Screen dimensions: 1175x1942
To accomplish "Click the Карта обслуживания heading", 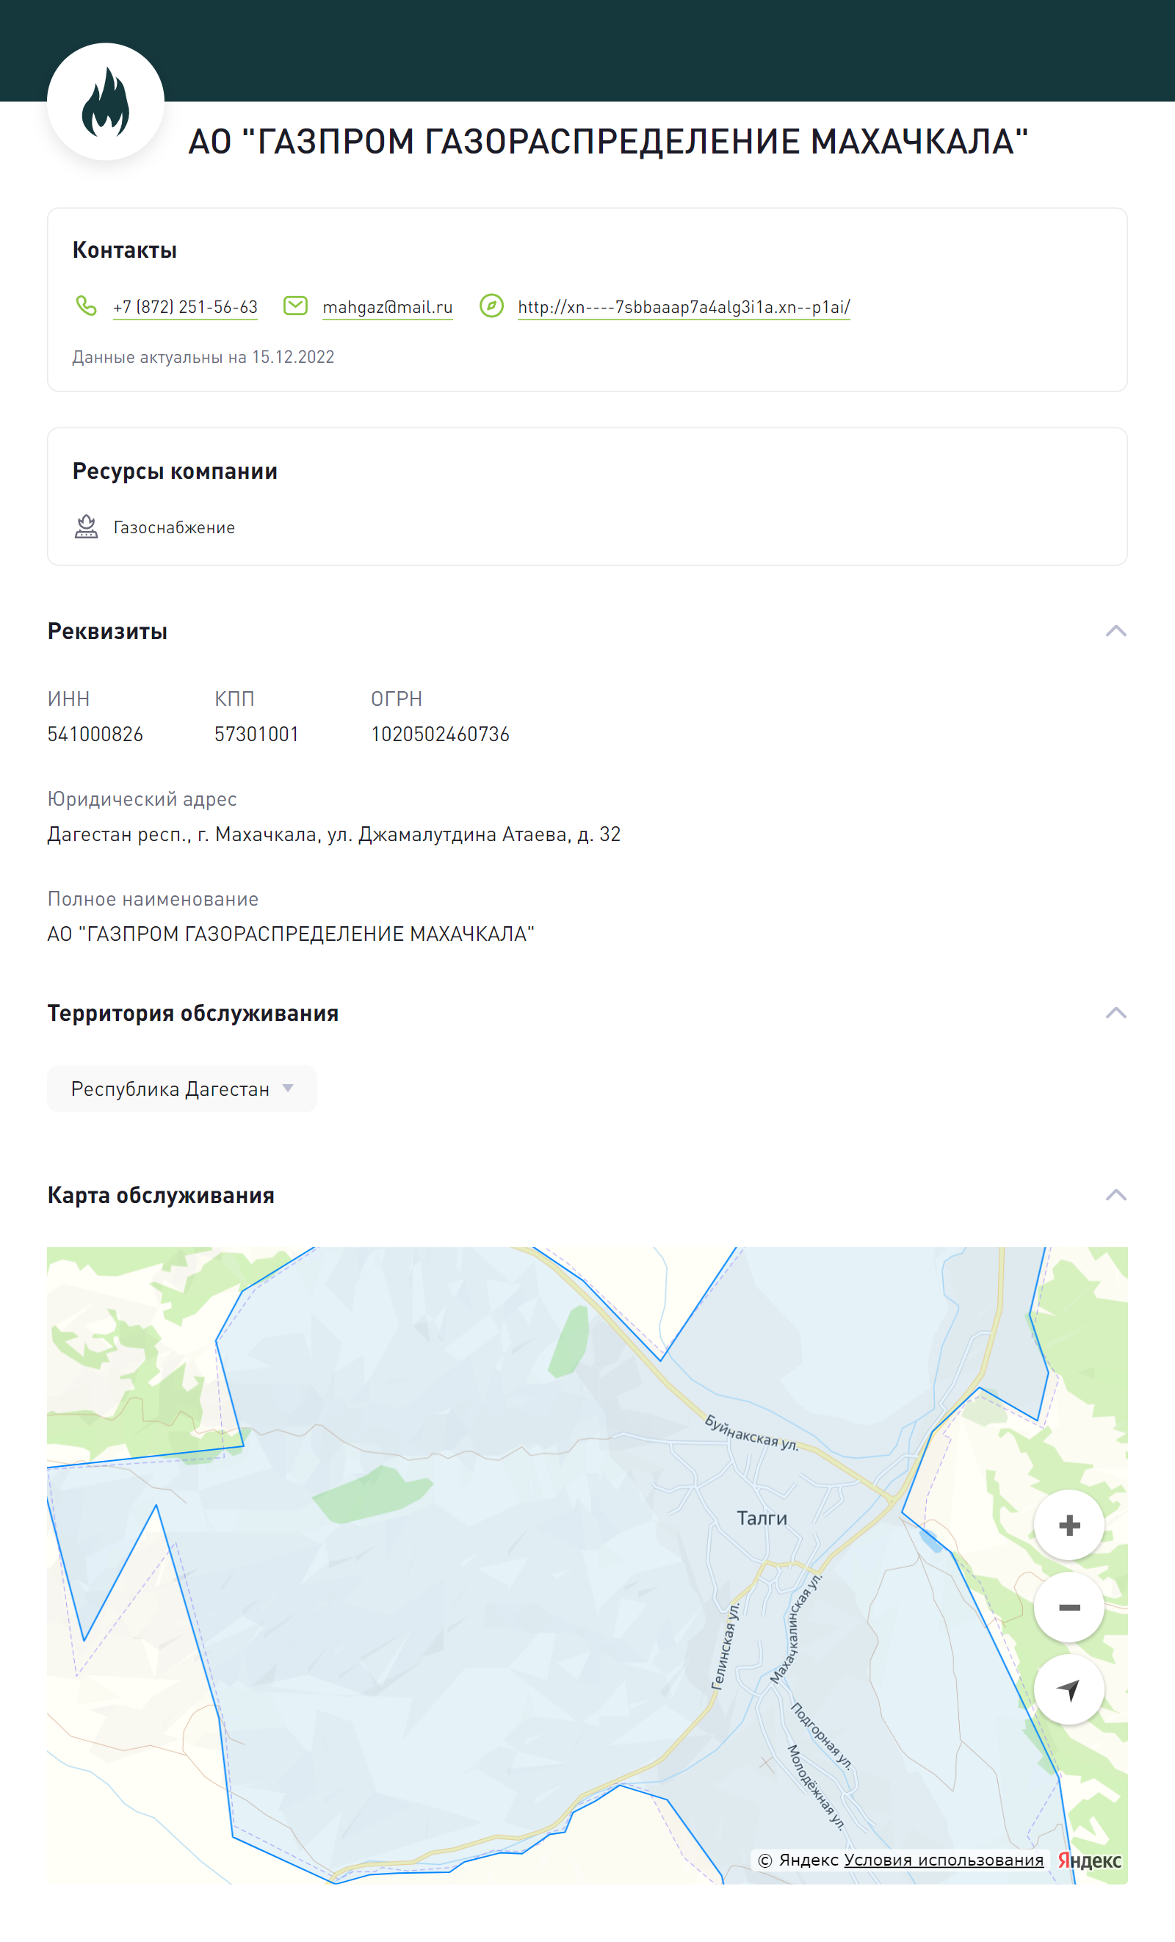I will [x=161, y=1196].
